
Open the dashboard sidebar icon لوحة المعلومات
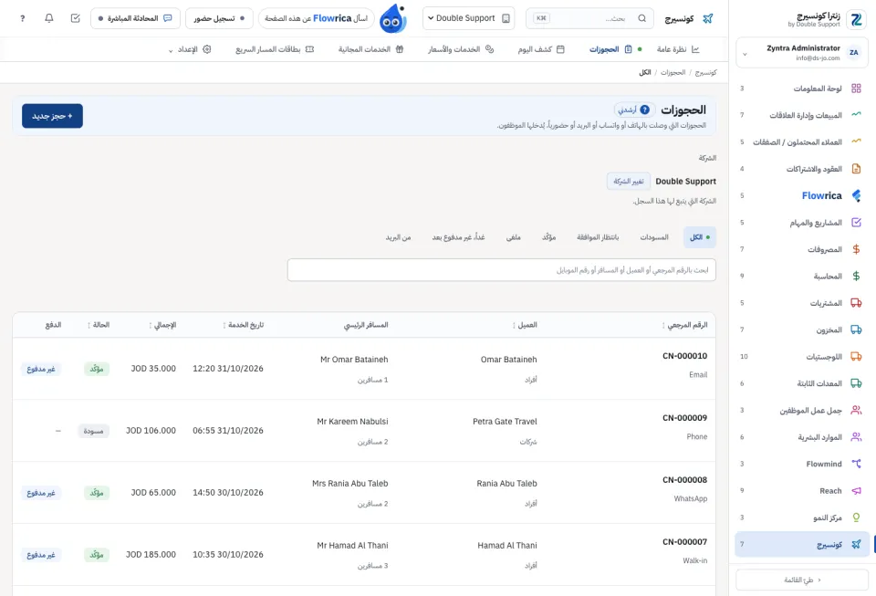click(x=856, y=89)
